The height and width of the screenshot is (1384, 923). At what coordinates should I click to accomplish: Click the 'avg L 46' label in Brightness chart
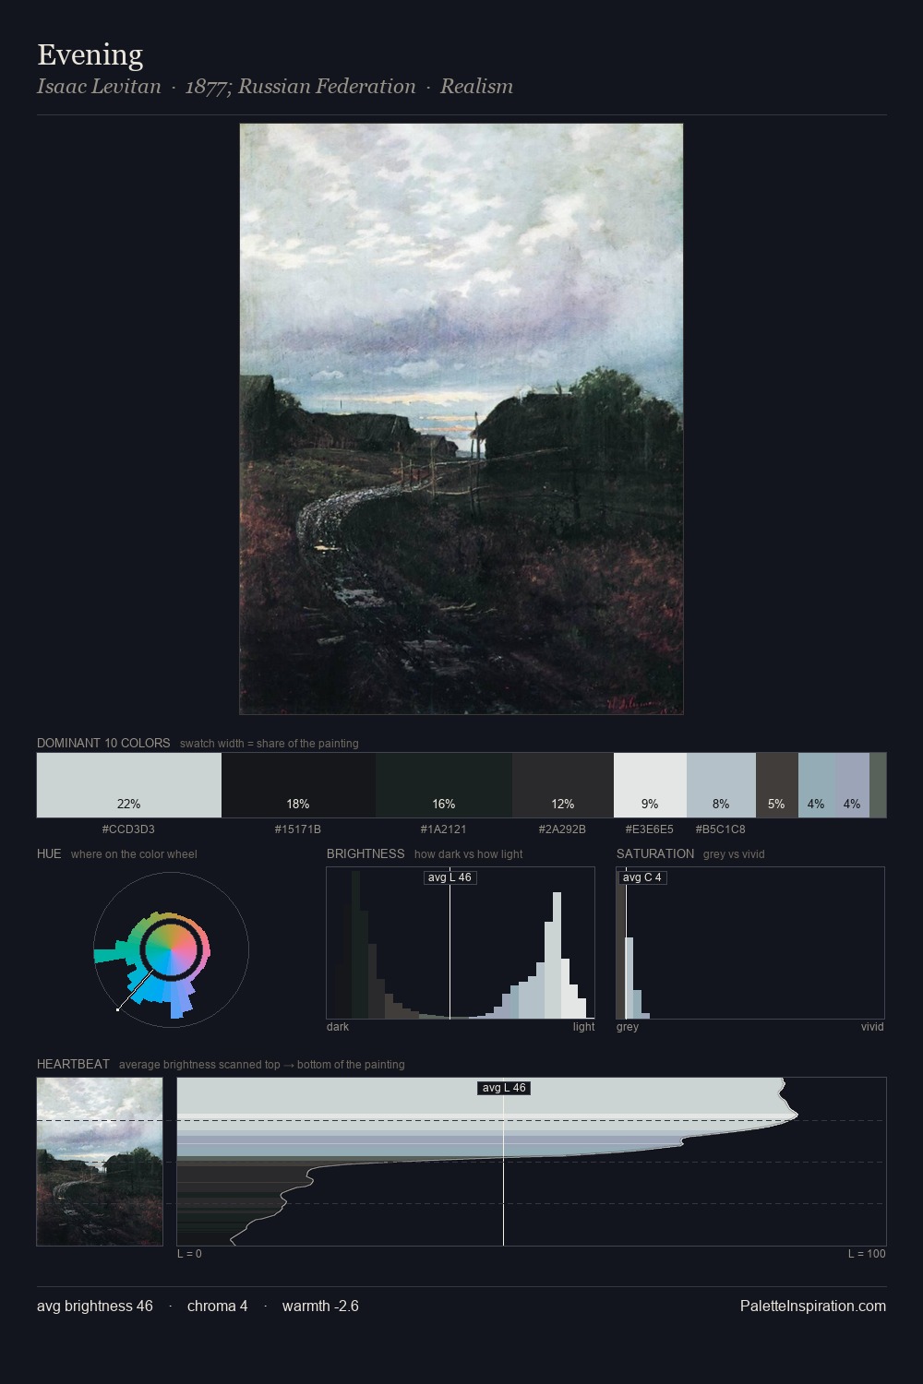450,877
